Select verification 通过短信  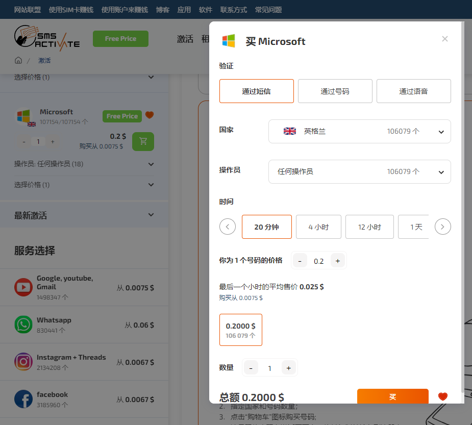coord(257,91)
